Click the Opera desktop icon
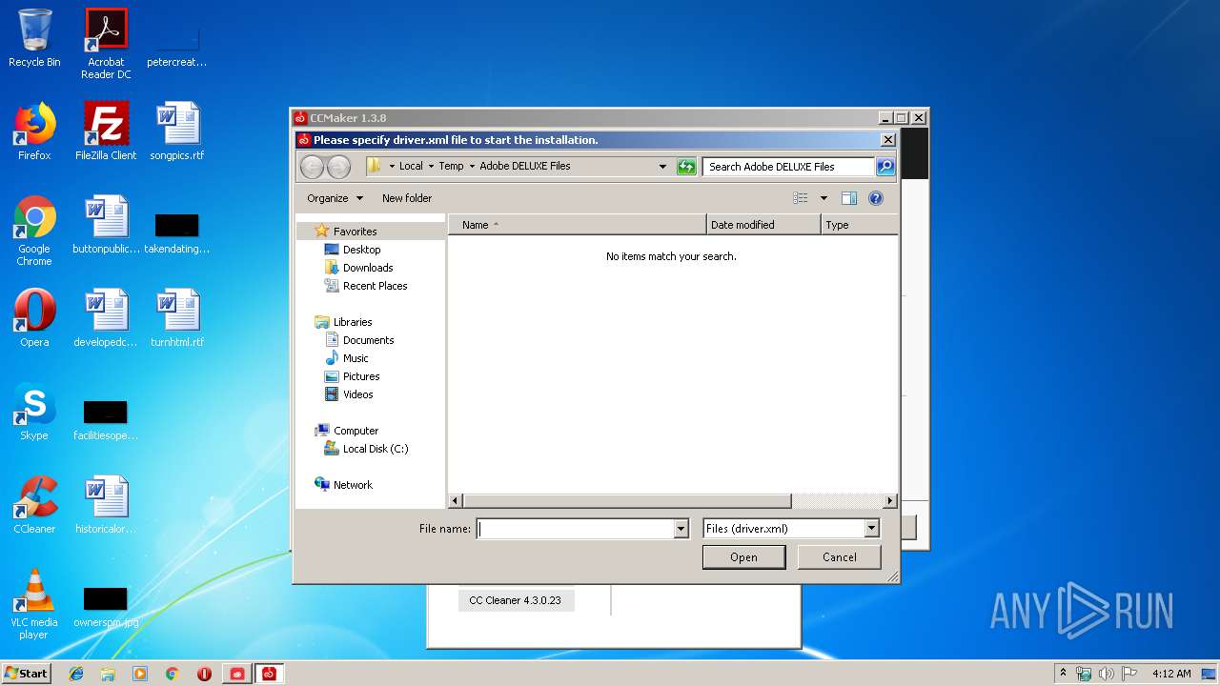 click(x=34, y=318)
